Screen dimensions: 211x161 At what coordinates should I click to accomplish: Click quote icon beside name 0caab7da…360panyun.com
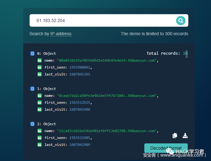(x=40, y=96)
